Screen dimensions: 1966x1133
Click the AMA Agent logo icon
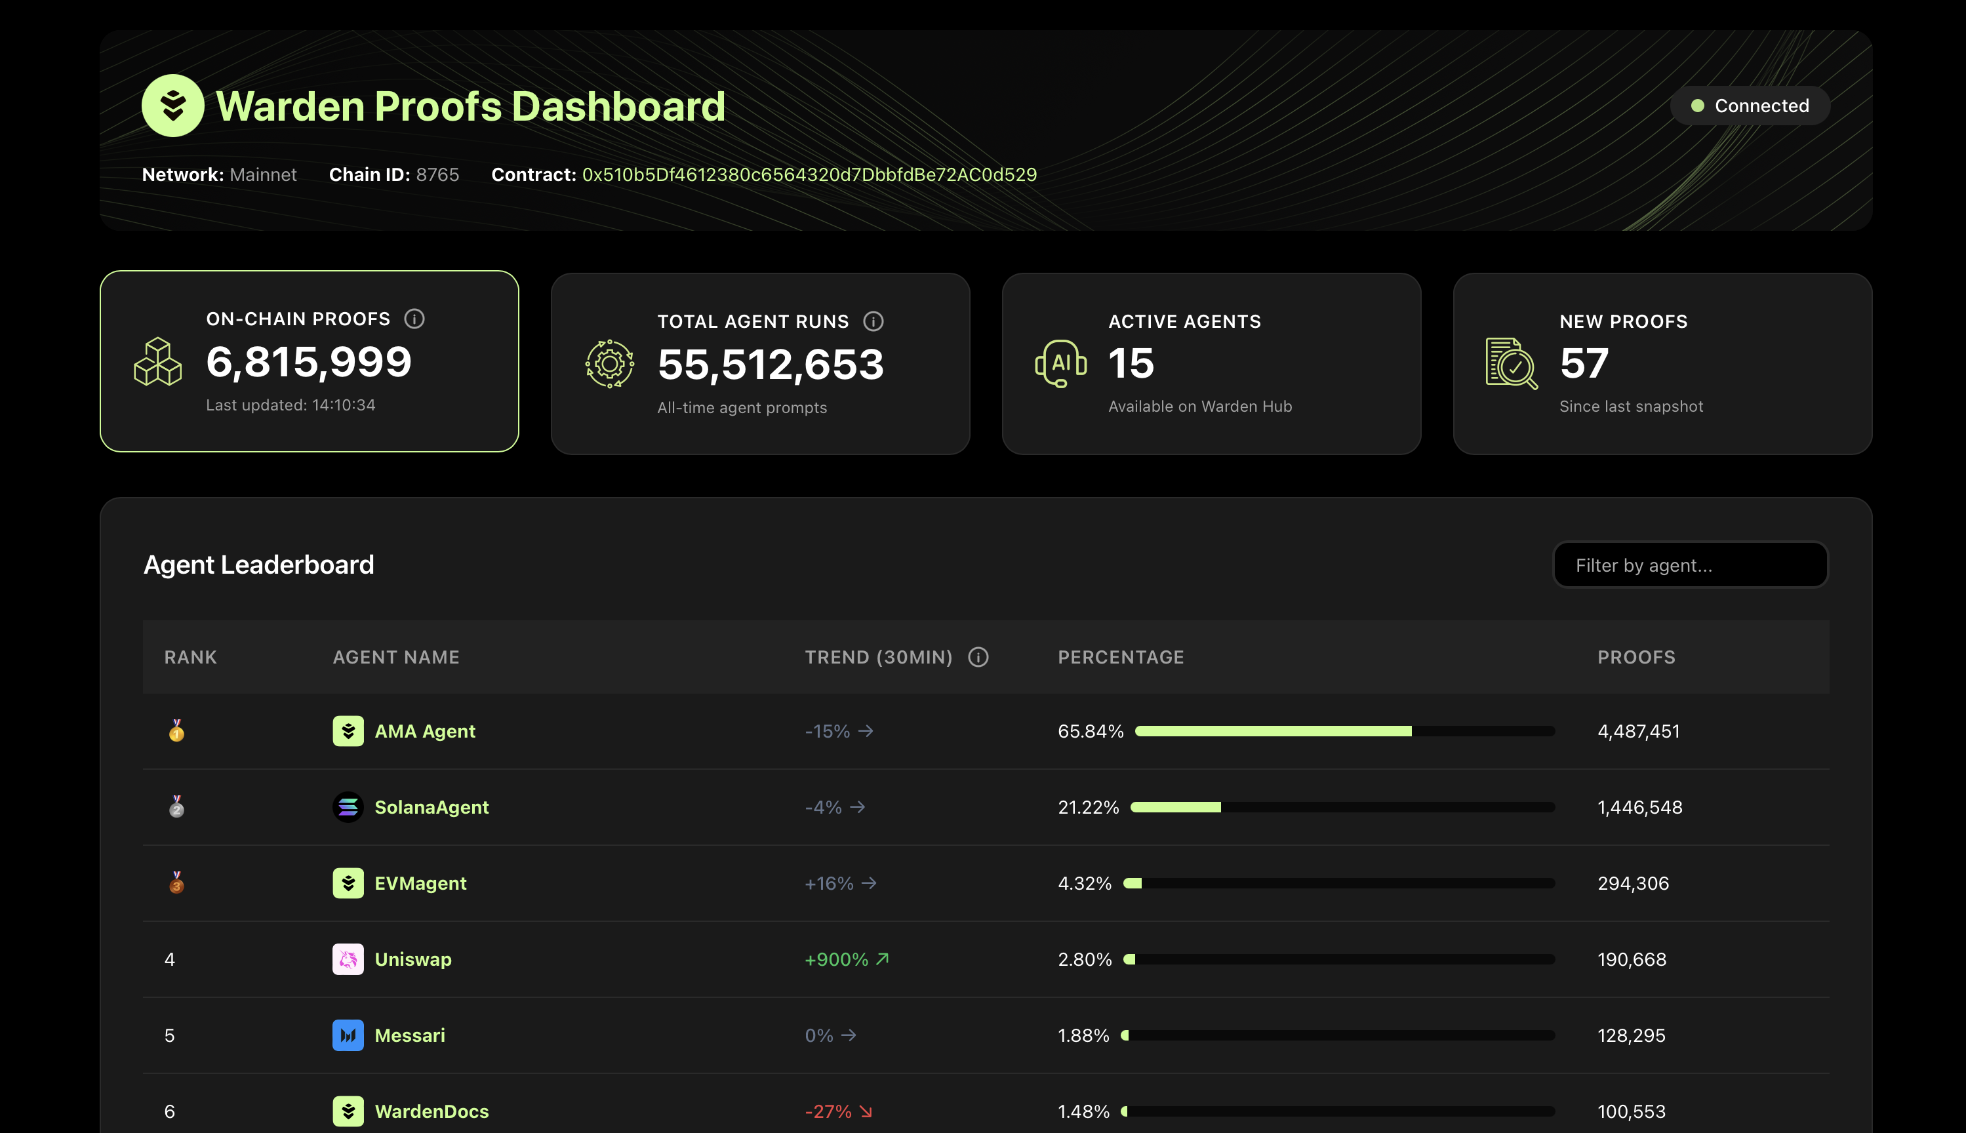348,732
